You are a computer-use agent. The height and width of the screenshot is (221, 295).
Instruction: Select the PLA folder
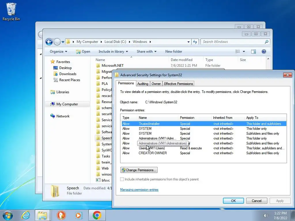105,84
